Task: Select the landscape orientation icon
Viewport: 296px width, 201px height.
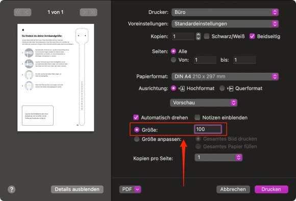Action: pos(230,89)
